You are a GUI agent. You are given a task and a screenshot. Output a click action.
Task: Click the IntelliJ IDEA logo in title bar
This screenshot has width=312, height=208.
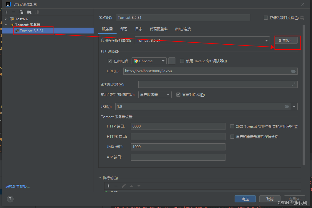(8, 4)
